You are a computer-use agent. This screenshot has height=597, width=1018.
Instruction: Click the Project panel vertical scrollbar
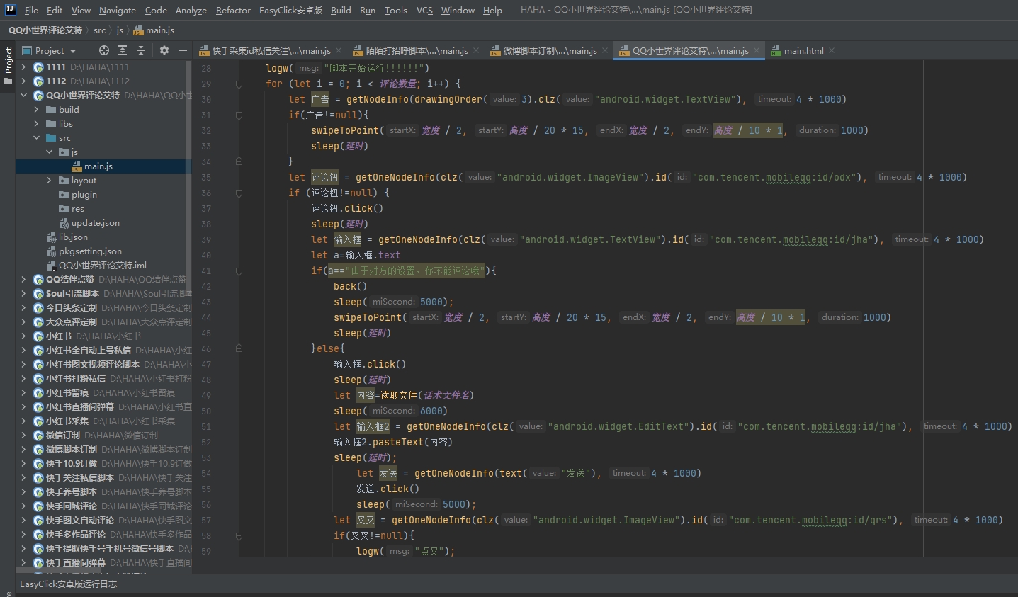point(188,177)
